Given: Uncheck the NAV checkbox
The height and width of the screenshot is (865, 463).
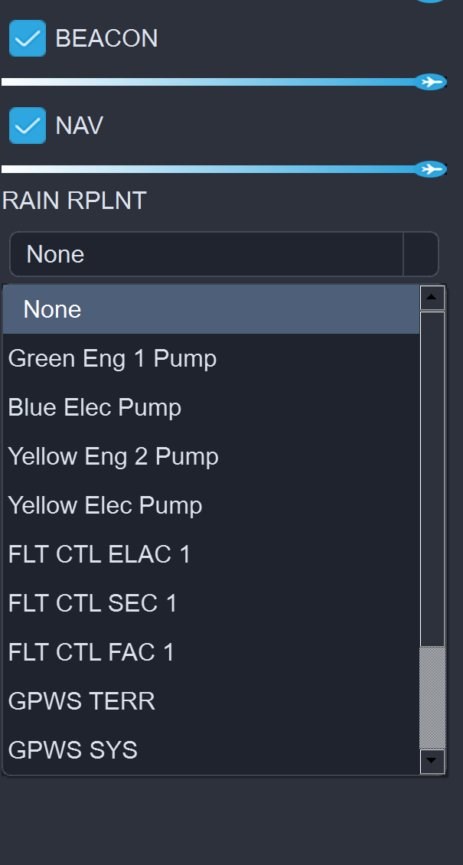Looking at the screenshot, I should (x=28, y=126).
